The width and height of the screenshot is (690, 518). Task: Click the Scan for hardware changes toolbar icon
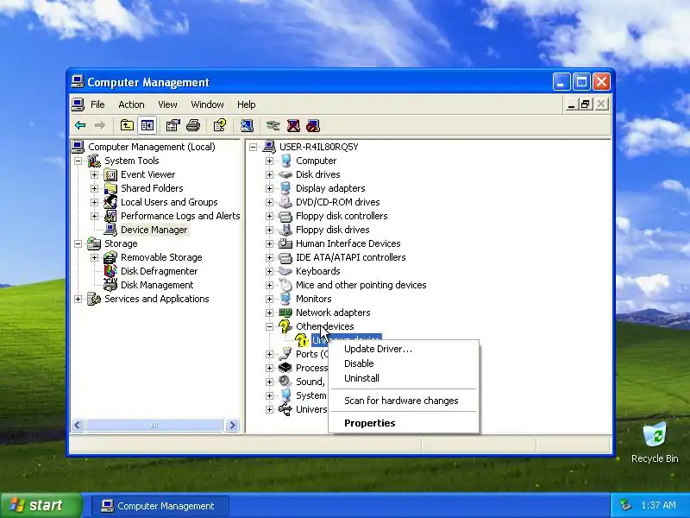[x=247, y=125]
